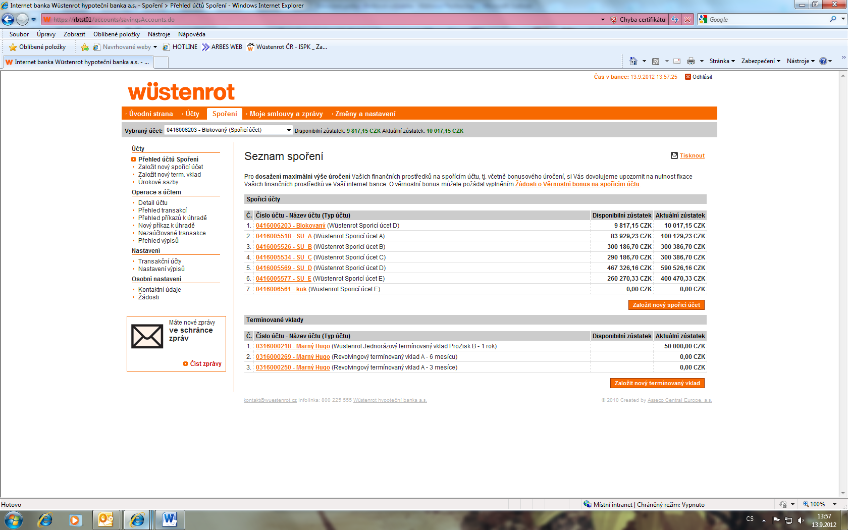Open Outlook from the taskbar
848x530 pixels.
coord(105,519)
